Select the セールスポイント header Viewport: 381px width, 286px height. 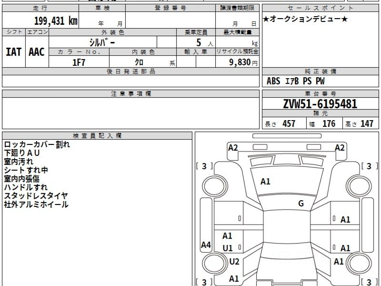pyautogui.click(x=320, y=8)
